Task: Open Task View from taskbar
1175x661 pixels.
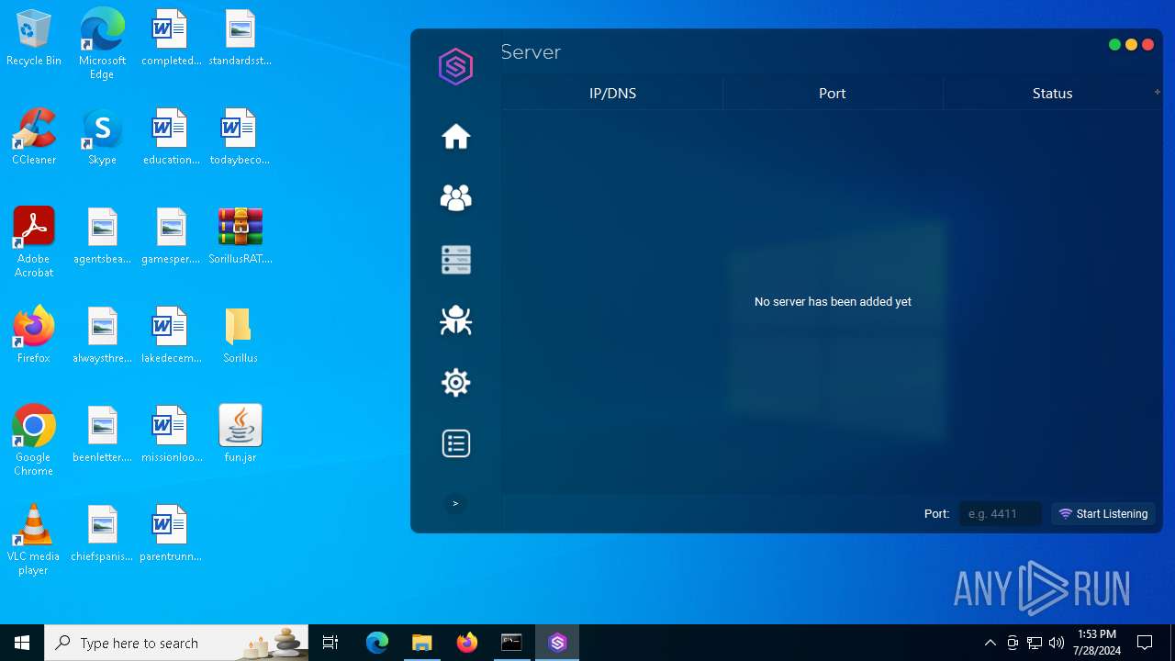Action: point(330,643)
